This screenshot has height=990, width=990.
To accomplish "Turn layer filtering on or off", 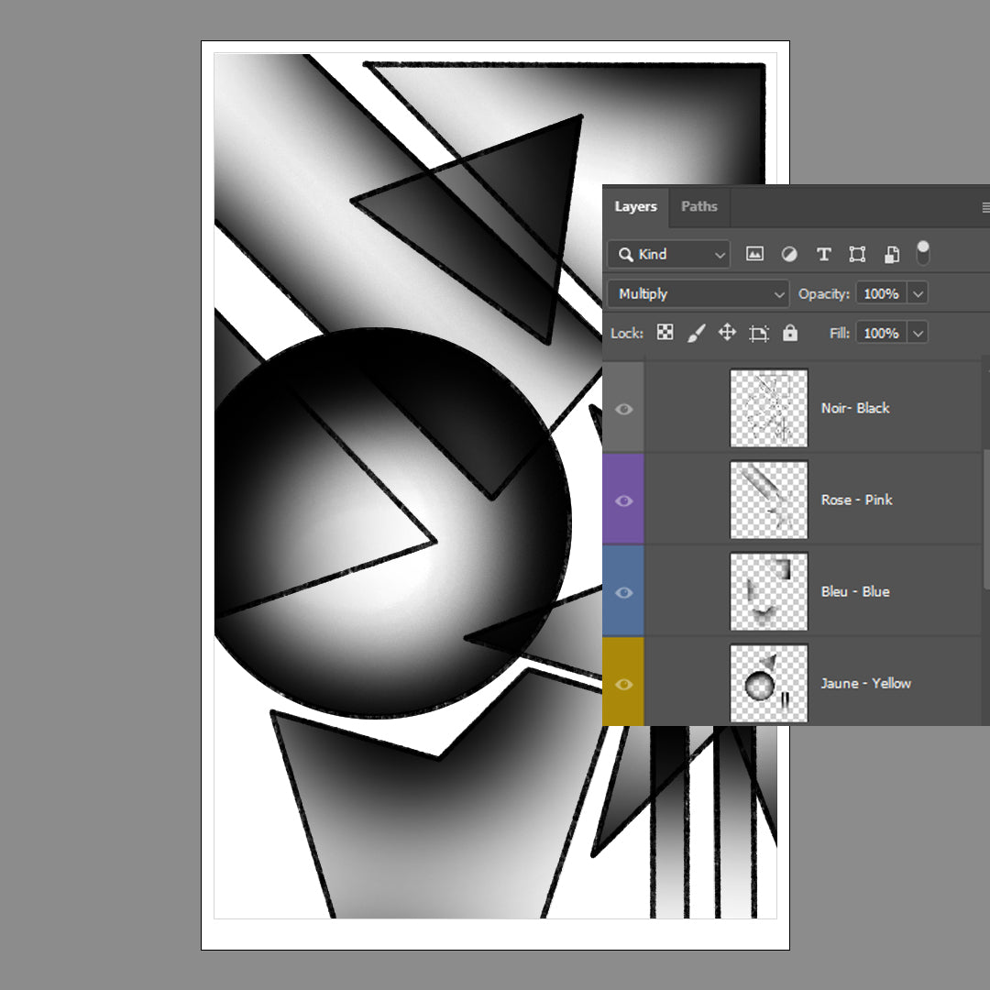I will coord(923,252).
